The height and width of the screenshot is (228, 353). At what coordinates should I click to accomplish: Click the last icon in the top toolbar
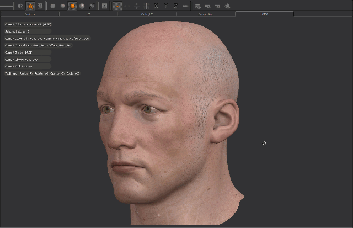[228, 6]
